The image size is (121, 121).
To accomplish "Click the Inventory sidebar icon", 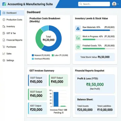I will click(4, 27).
